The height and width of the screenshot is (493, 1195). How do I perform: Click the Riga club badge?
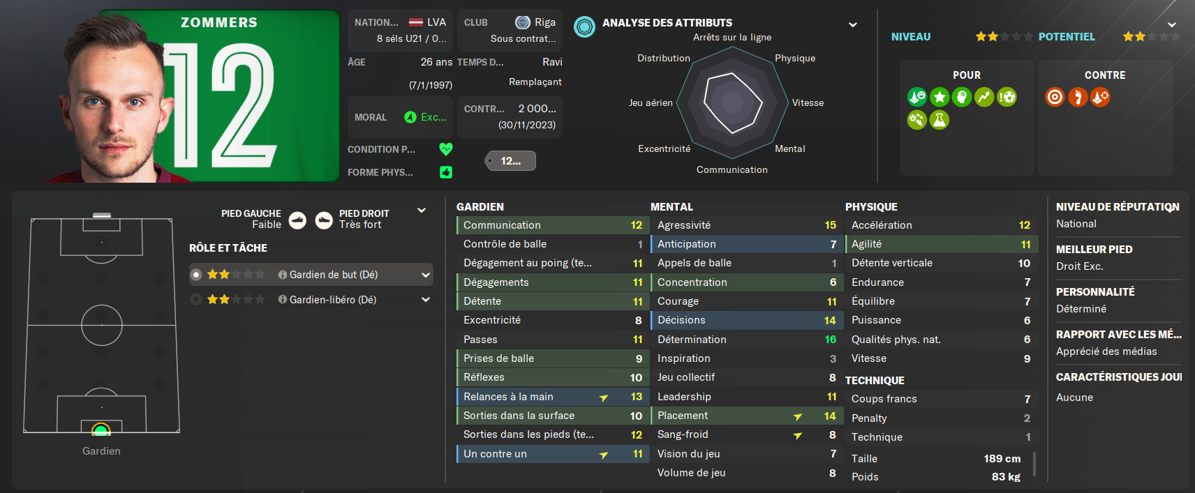522,22
